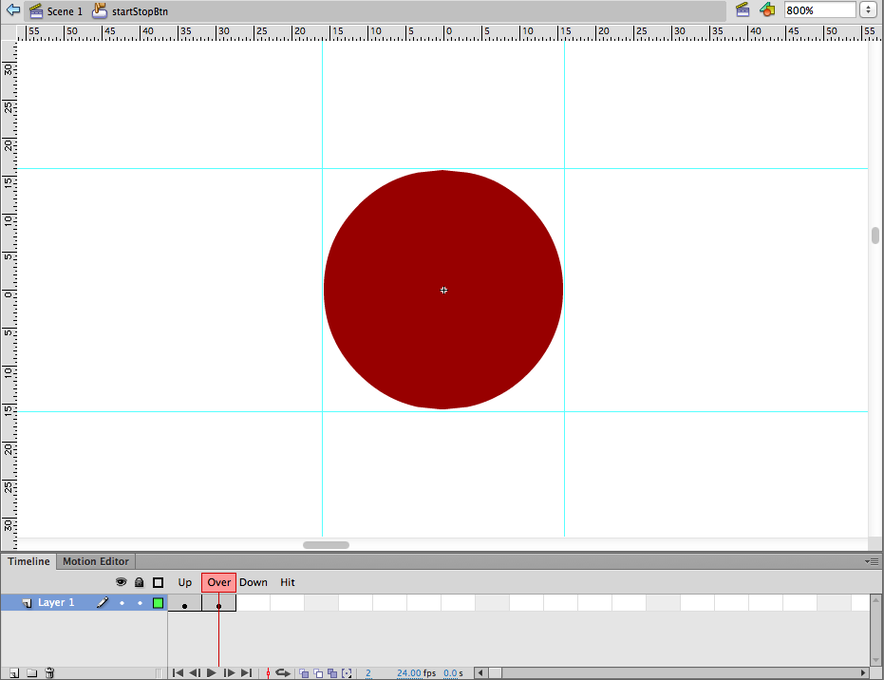
Task: Go to the first frame
Action: pos(178,673)
